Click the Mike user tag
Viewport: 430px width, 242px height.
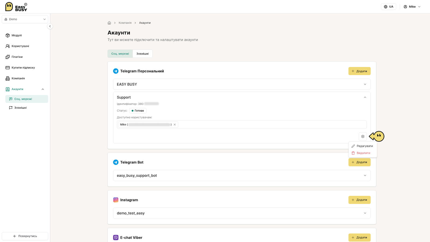(148, 124)
